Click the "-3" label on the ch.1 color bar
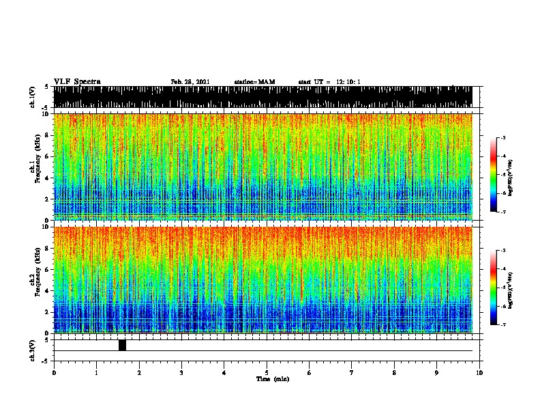The height and width of the screenshot is (418, 540). click(x=502, y=137)
